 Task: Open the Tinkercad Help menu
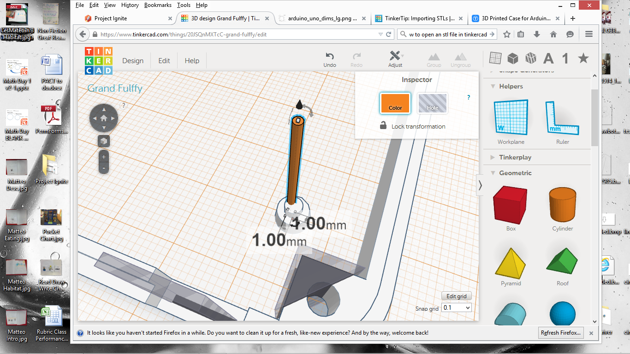point(192,60)
